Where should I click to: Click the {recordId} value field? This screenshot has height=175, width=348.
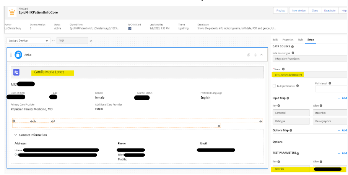pyautogui.click(x=330, y=113)
